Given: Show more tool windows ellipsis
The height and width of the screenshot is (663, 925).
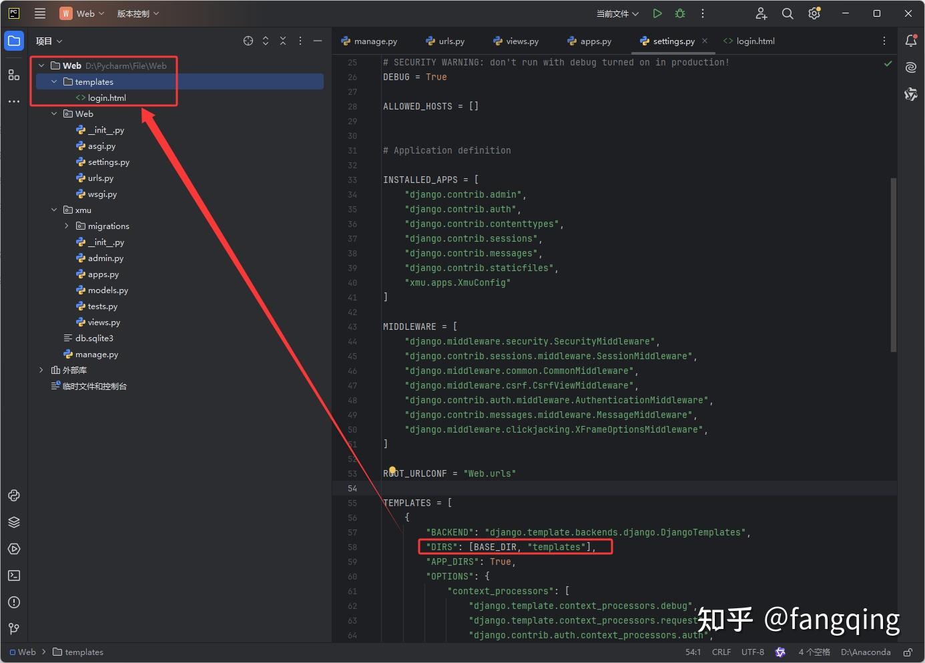Looking at the screenshot, I should click(14, 101).
